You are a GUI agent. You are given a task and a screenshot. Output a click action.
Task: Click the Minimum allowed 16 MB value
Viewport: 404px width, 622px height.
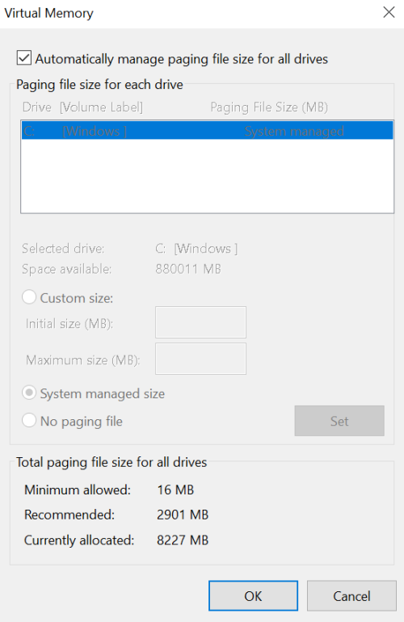[175, 490]
